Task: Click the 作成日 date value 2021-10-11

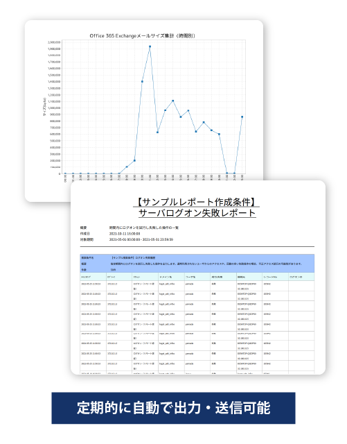Action: click(125, 234)
